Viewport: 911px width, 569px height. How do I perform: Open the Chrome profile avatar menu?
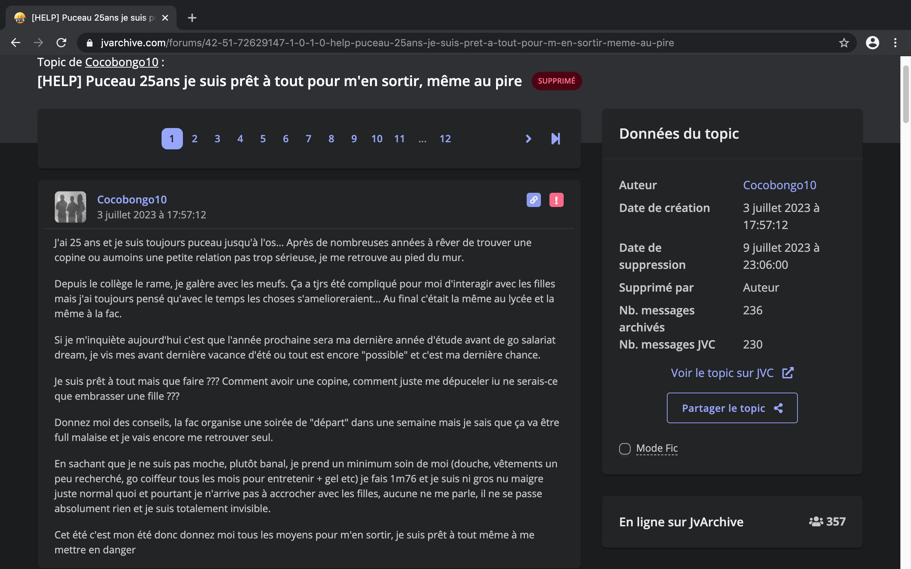coord(872,43)
